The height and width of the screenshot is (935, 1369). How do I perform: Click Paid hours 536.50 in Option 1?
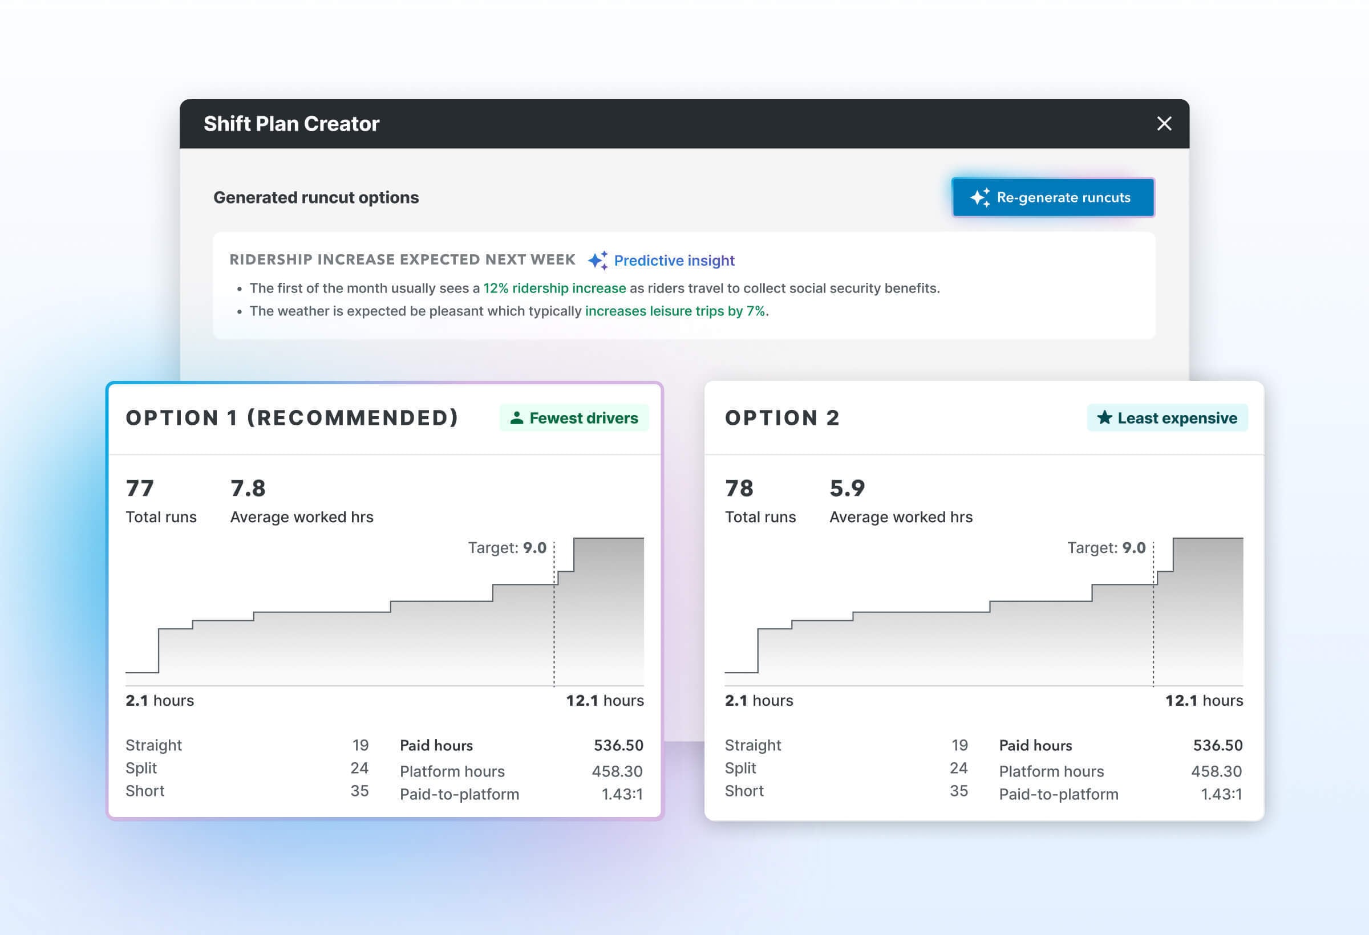pos(521,745)
